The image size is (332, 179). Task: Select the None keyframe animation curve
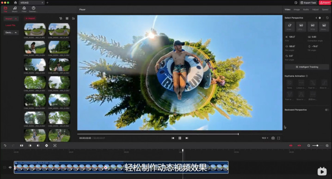(x=289, y=84)
